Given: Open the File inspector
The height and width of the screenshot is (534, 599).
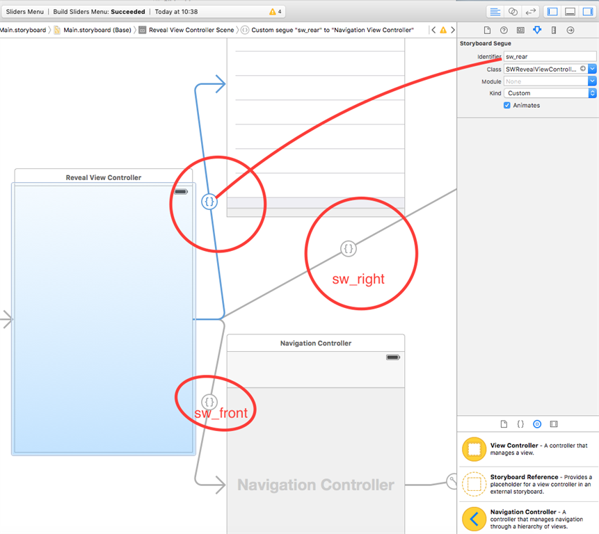Looking at the screenshot, I should [x=487, y=30].
